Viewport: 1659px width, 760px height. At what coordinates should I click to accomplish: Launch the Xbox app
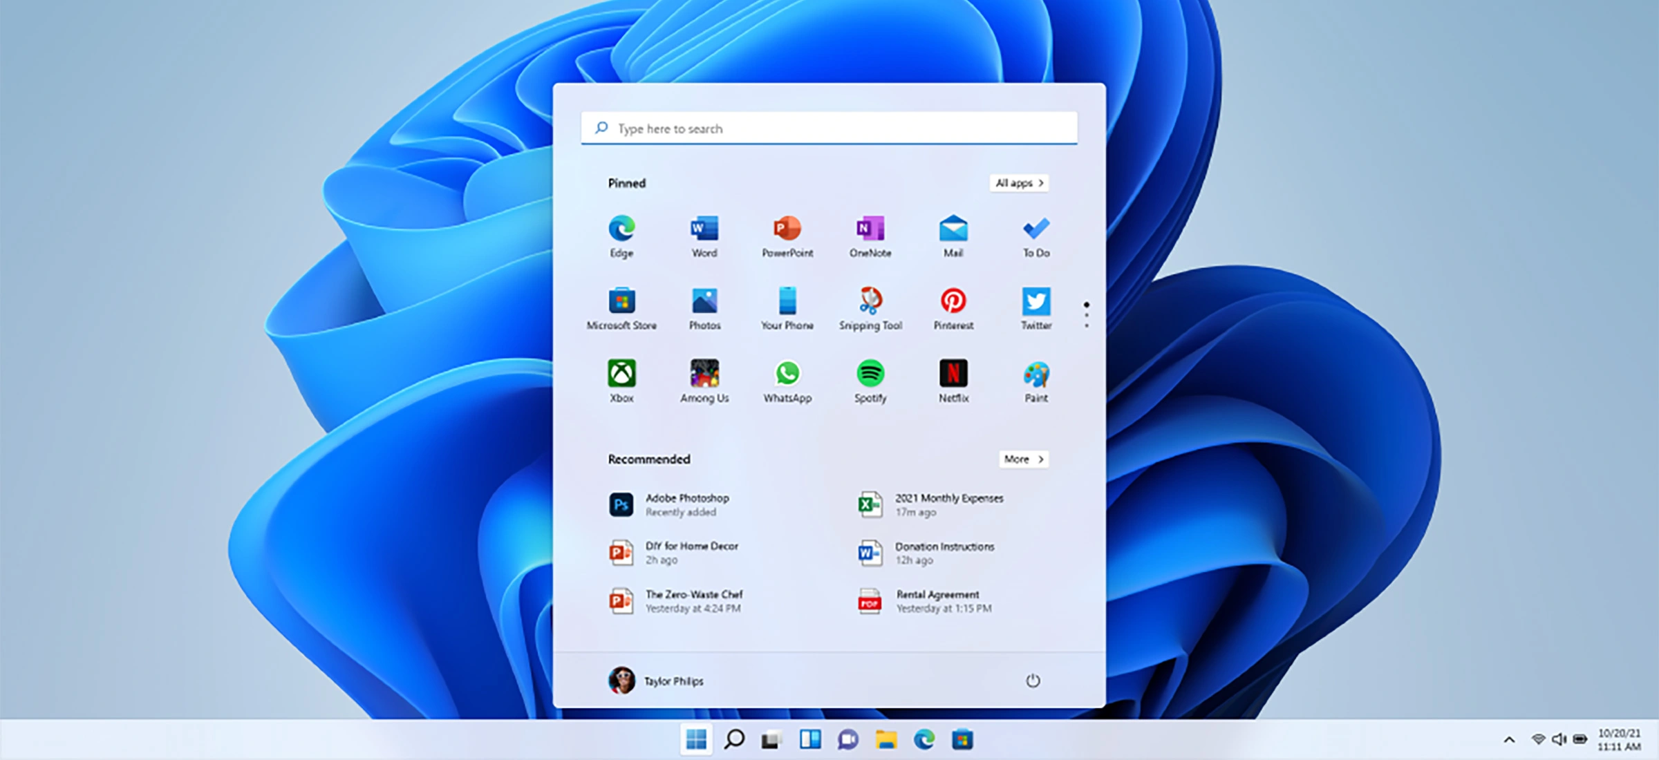(x=621, y=381)
